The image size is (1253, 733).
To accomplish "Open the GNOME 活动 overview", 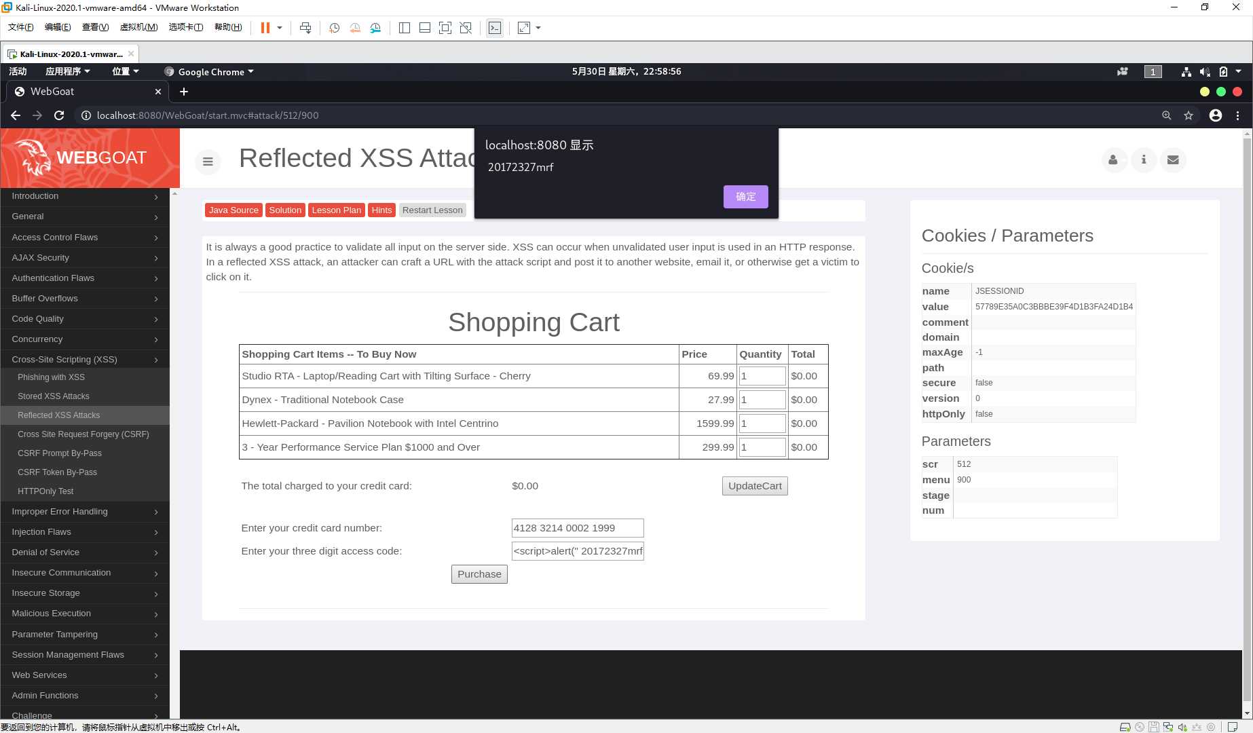I will (x=18, y=71).
